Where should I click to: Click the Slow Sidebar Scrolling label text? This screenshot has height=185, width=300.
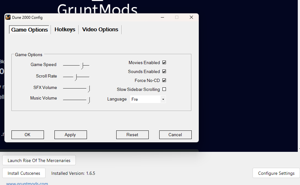(138, 90)
